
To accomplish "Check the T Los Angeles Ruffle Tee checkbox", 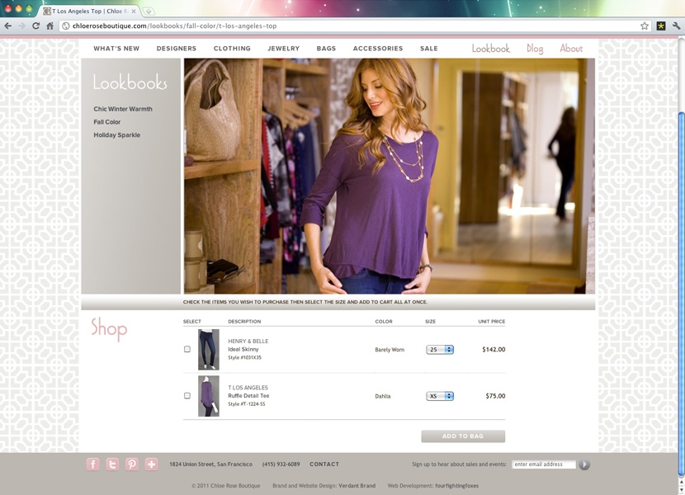I will pos(187,395).
